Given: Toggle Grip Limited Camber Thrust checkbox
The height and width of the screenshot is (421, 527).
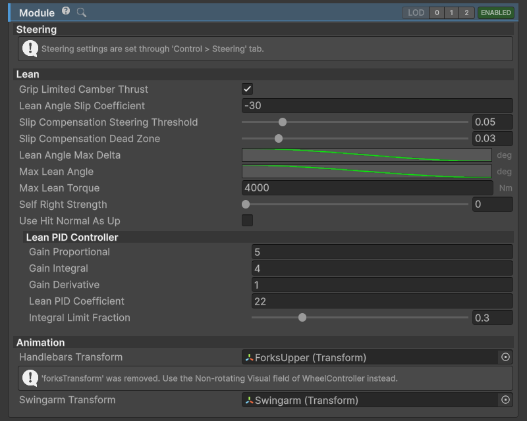Looking at the screenshot, I should (x=248, y=89).
